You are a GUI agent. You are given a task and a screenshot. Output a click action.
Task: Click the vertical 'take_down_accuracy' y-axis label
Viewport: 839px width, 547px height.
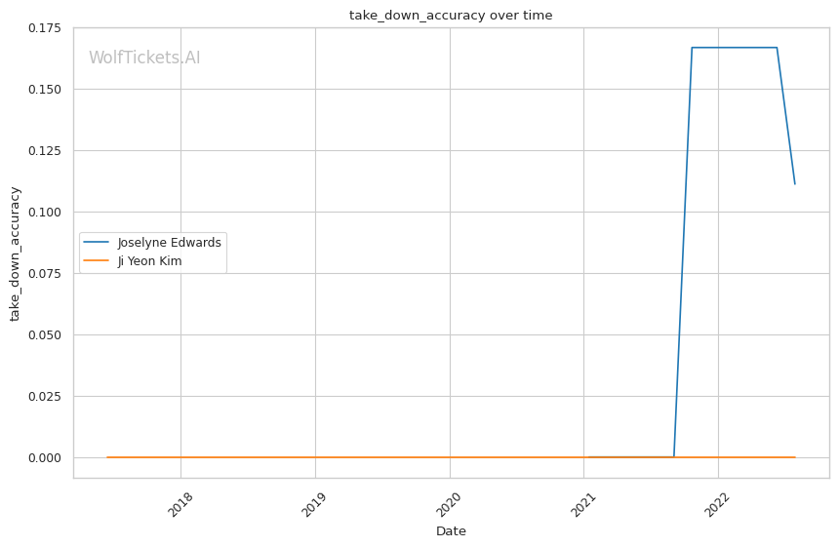(x=16, y=254)
